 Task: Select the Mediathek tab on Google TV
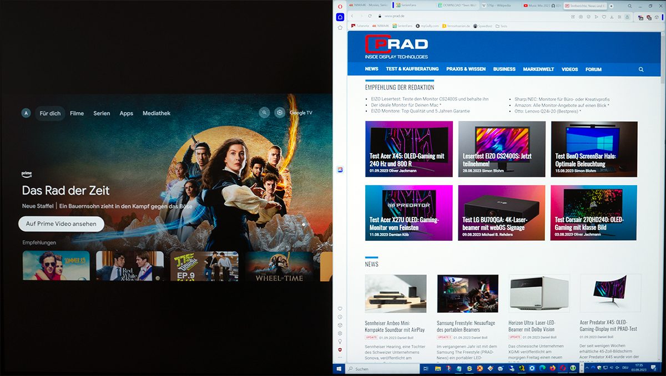point(157,113)
